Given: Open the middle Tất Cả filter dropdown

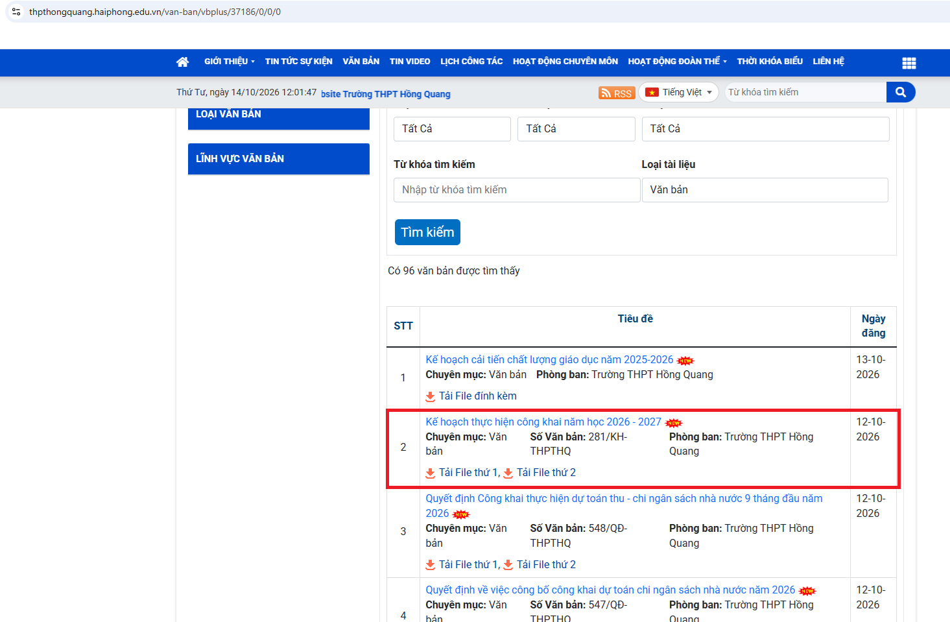Looking at the screenshot, I should tap(576, 129).
